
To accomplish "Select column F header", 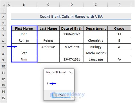I will 119,5.
